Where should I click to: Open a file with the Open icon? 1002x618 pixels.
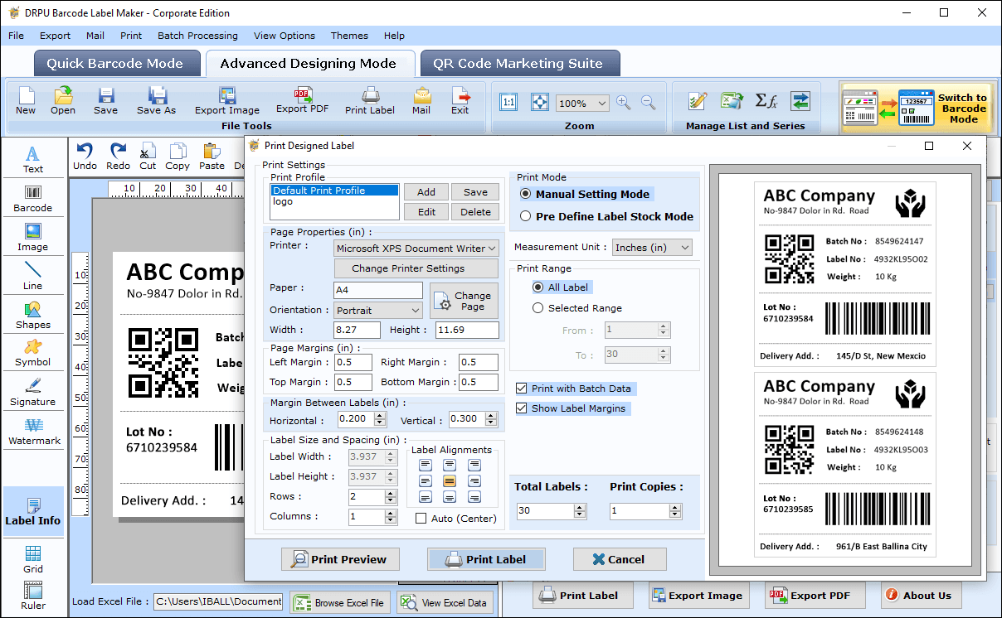(x=63, y=101)
